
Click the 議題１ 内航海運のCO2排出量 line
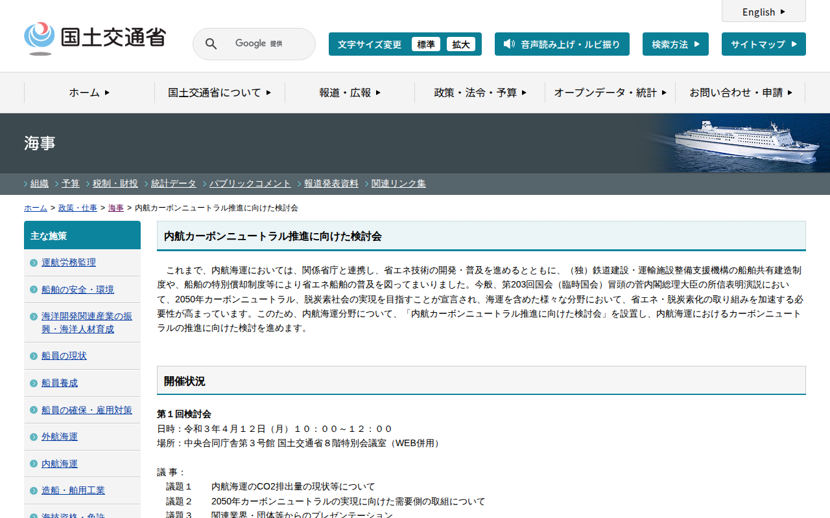click(270, 486)
